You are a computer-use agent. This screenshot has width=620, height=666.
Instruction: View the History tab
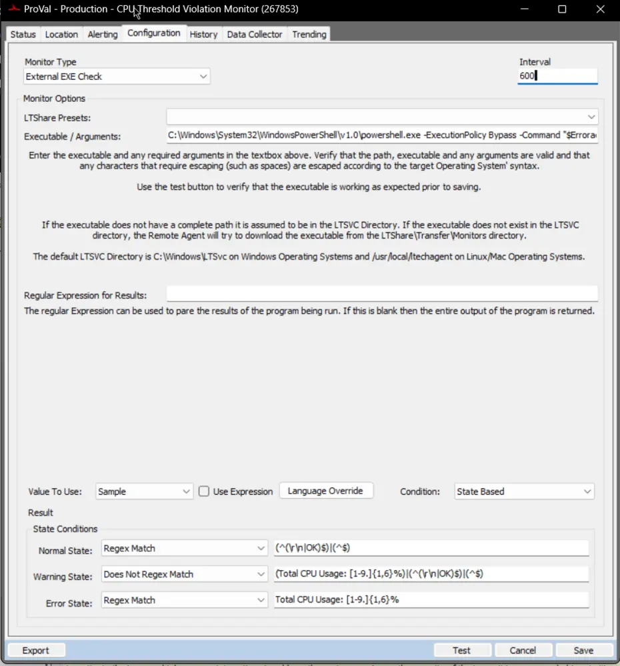203,35
